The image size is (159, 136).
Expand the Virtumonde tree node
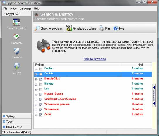coord(36,110)
